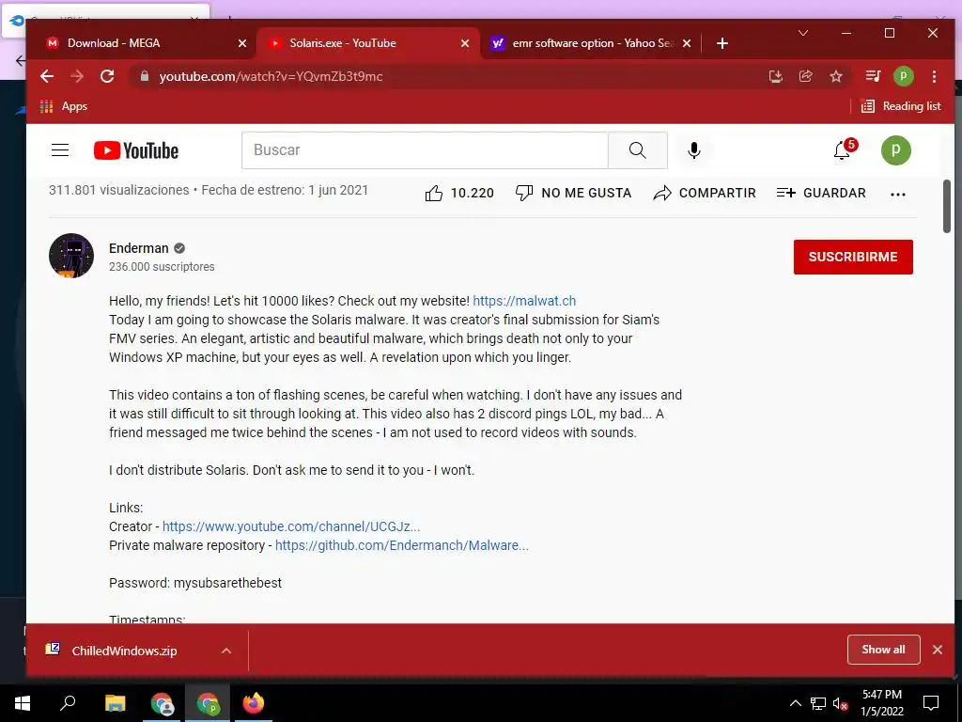Open File Explorer from taskbar
962x722 pixels.
(115, 703)
